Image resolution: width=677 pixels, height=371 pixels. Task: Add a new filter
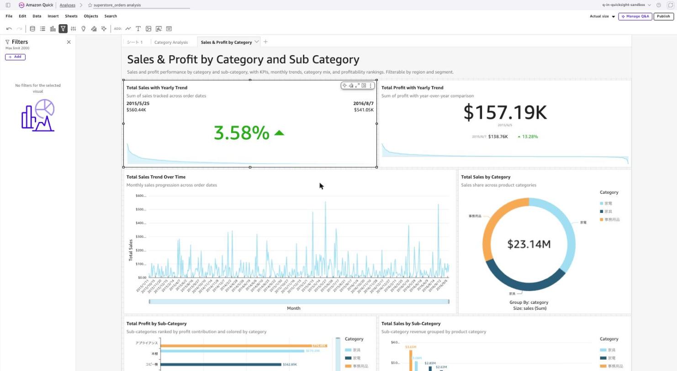tap(15, 57)
